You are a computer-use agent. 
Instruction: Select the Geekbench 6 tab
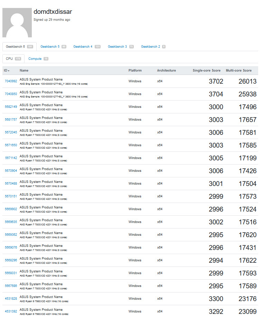(x=19, y=47)
